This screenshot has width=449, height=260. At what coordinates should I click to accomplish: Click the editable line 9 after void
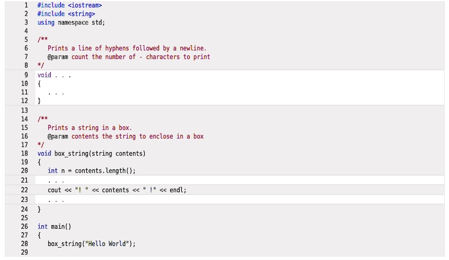(63, 75)
